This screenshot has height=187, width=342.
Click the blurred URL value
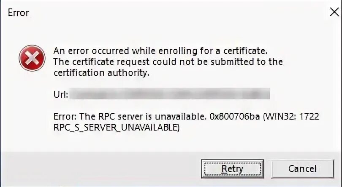[x=170, y=93]
